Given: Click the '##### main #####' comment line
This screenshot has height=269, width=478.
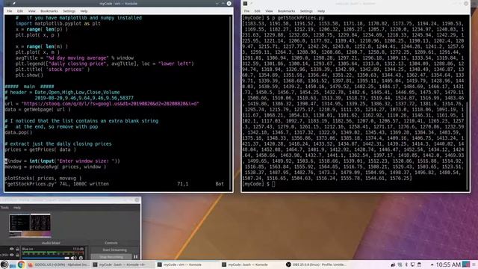Looking at the screenshot, I should pyautogui.click(x=29, y=87).
